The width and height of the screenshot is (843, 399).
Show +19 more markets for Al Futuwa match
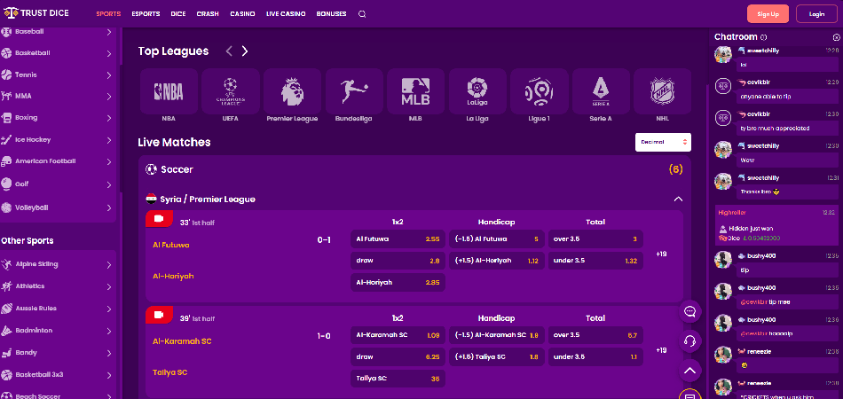[x=661, y=254]
